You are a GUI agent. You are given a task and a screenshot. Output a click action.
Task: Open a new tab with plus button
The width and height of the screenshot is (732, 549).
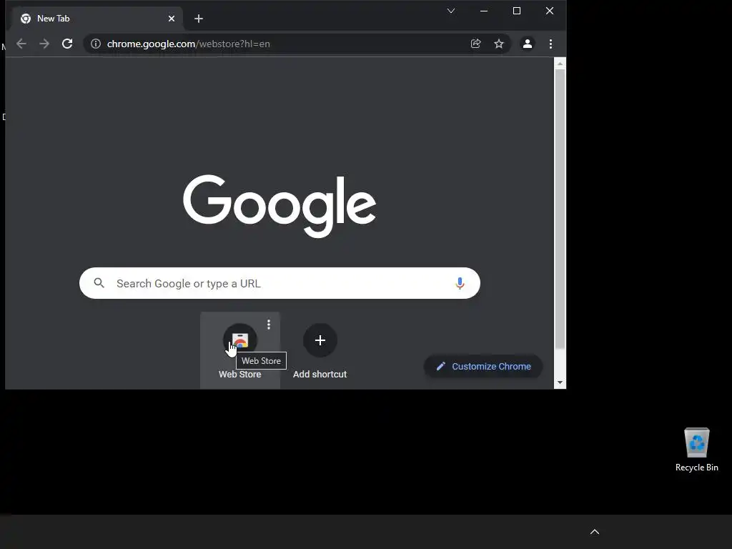pos(199,19)
